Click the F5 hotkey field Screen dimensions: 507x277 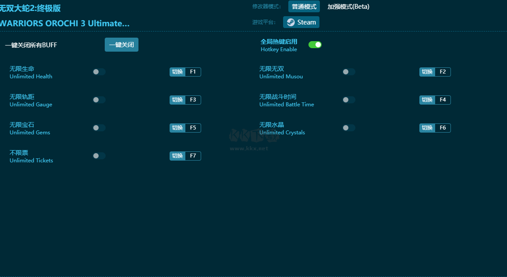193,128
